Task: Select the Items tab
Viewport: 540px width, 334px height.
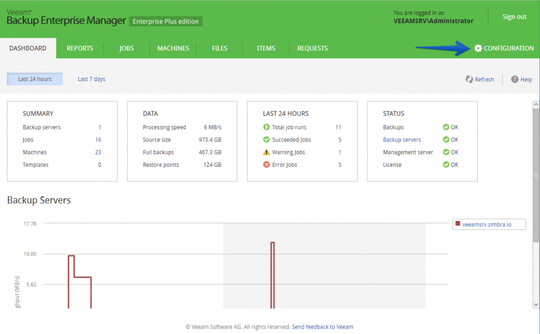Action: [266, 48]
